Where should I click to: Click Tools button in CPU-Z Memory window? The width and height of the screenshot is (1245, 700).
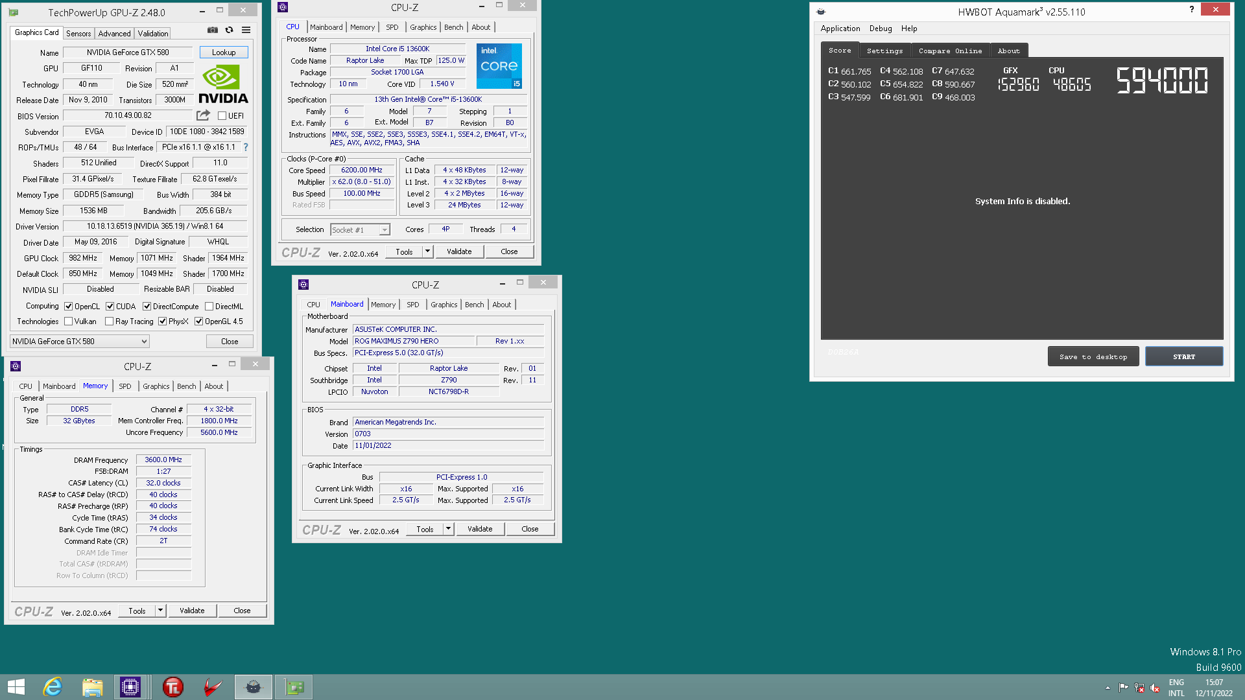point(137,611)
